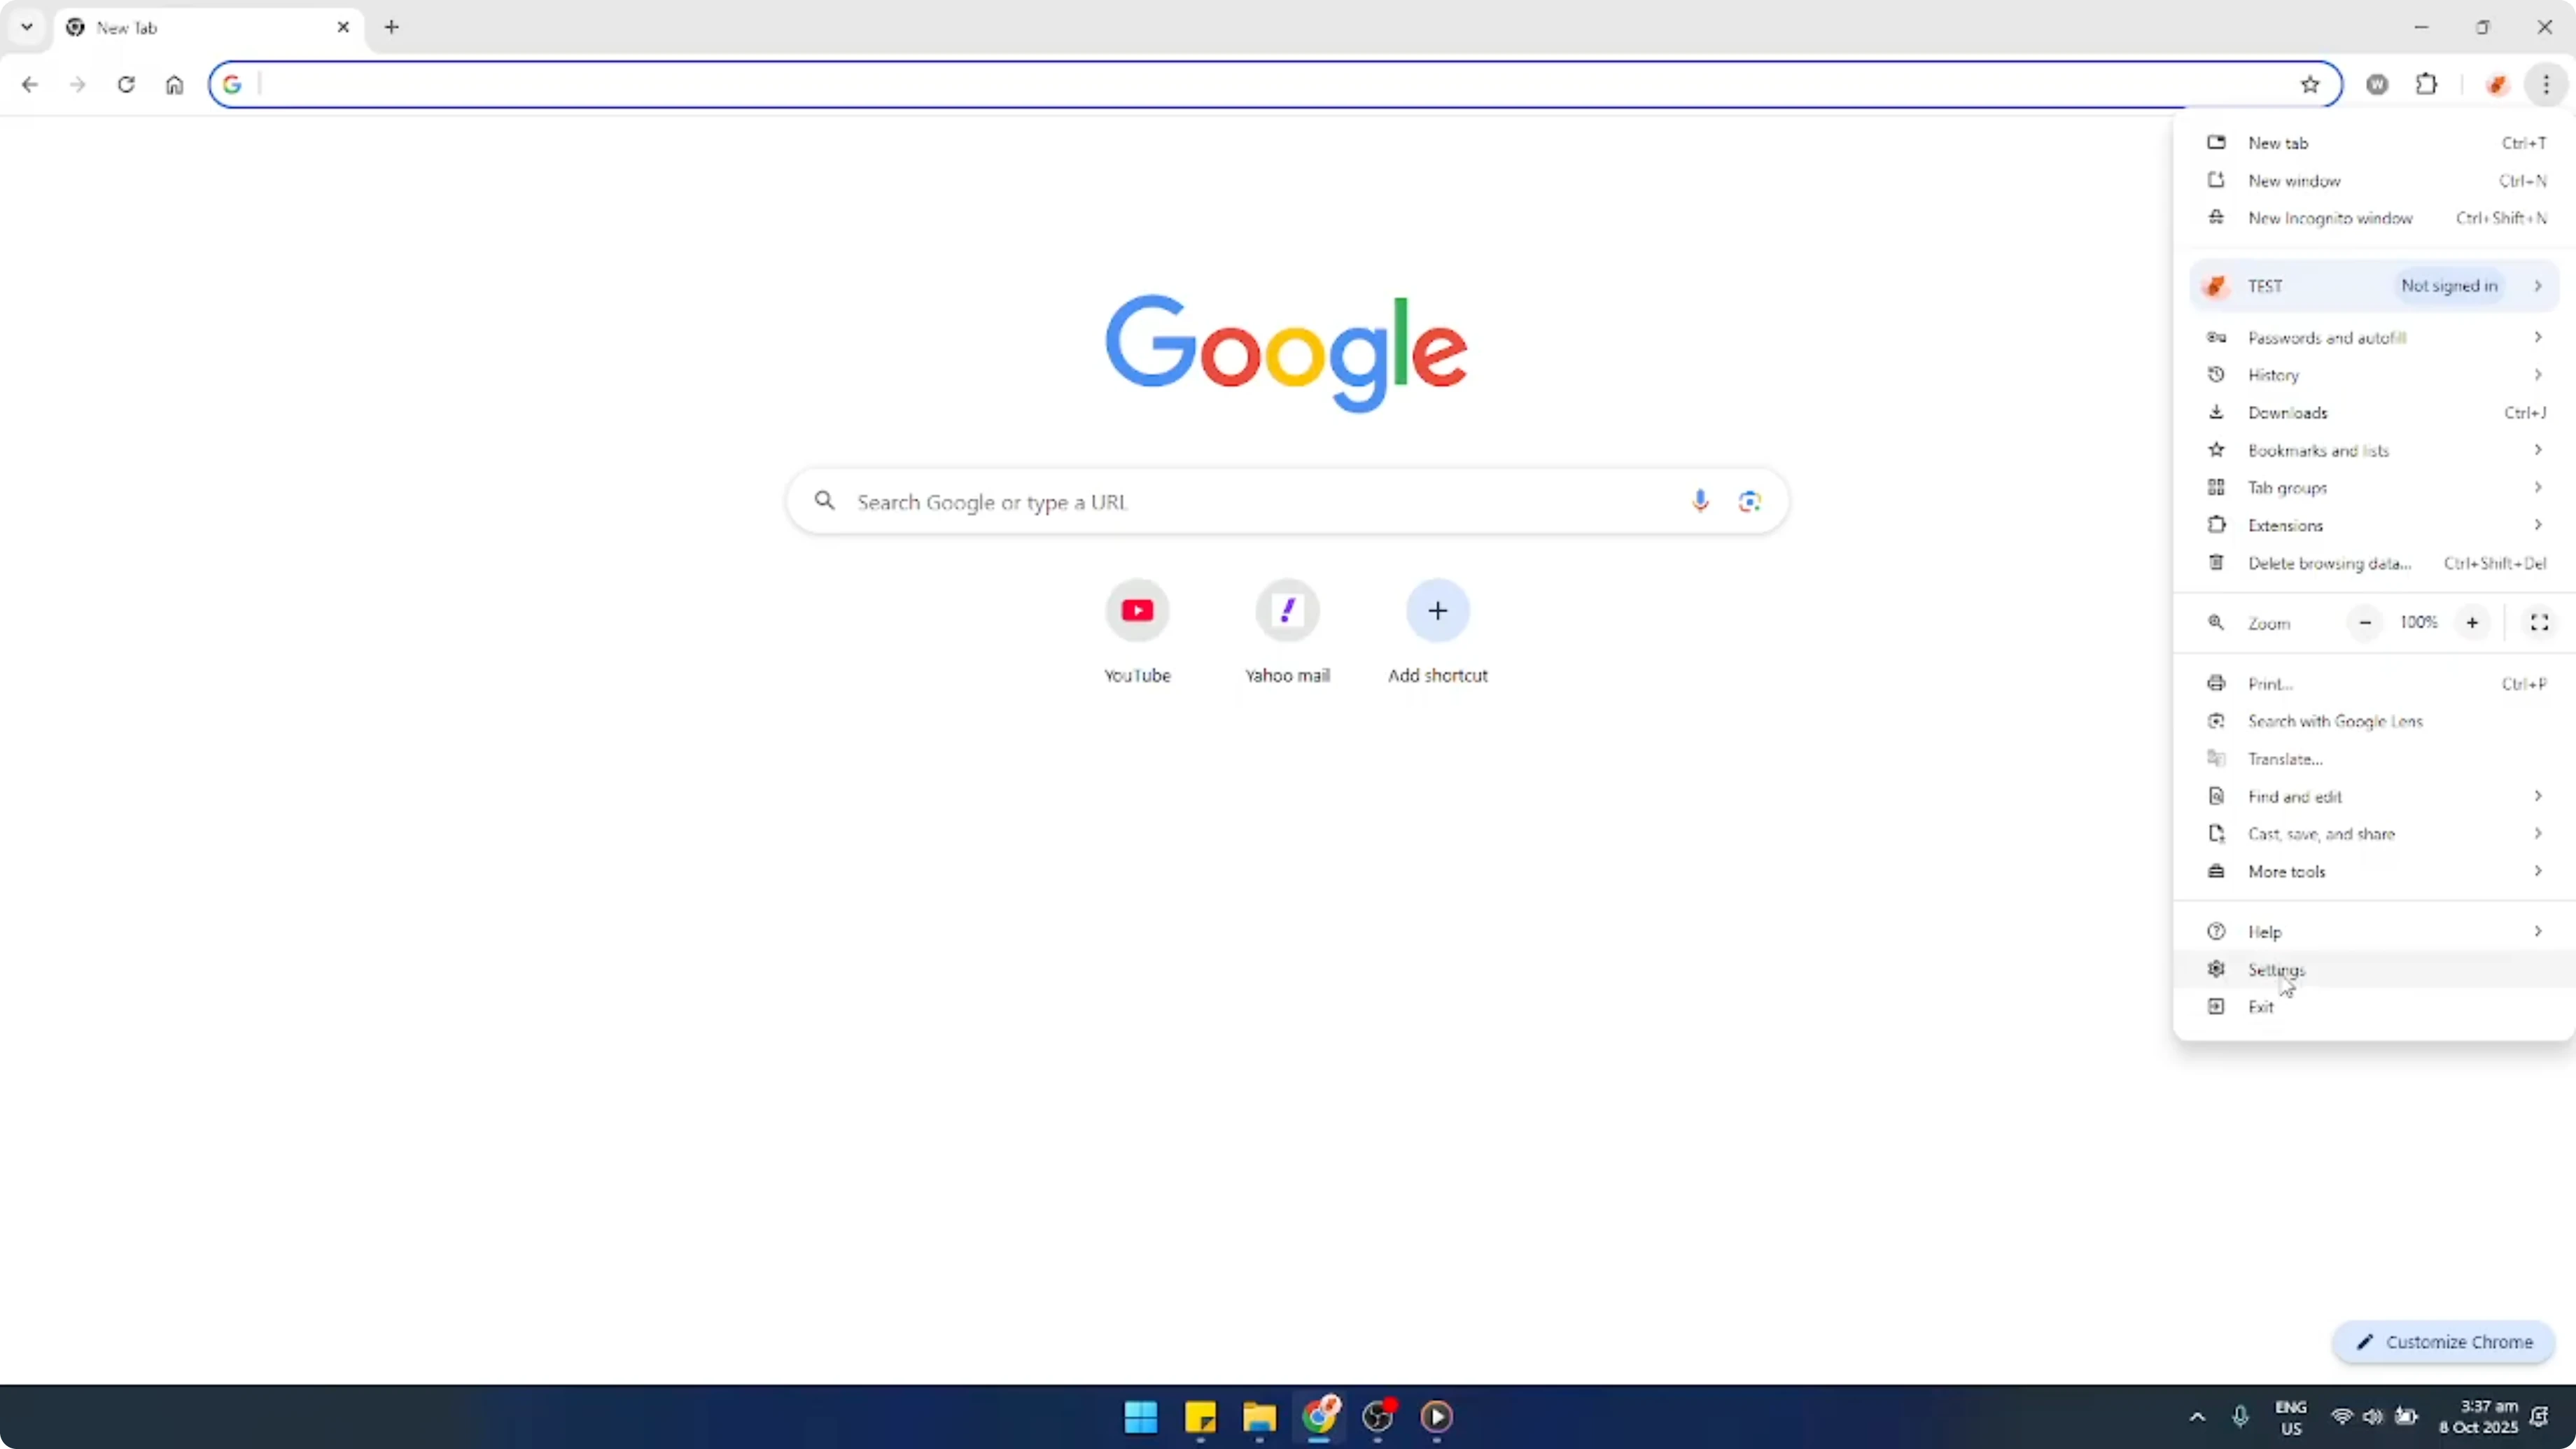Expand the More tools submenu

coord(2375,871)
